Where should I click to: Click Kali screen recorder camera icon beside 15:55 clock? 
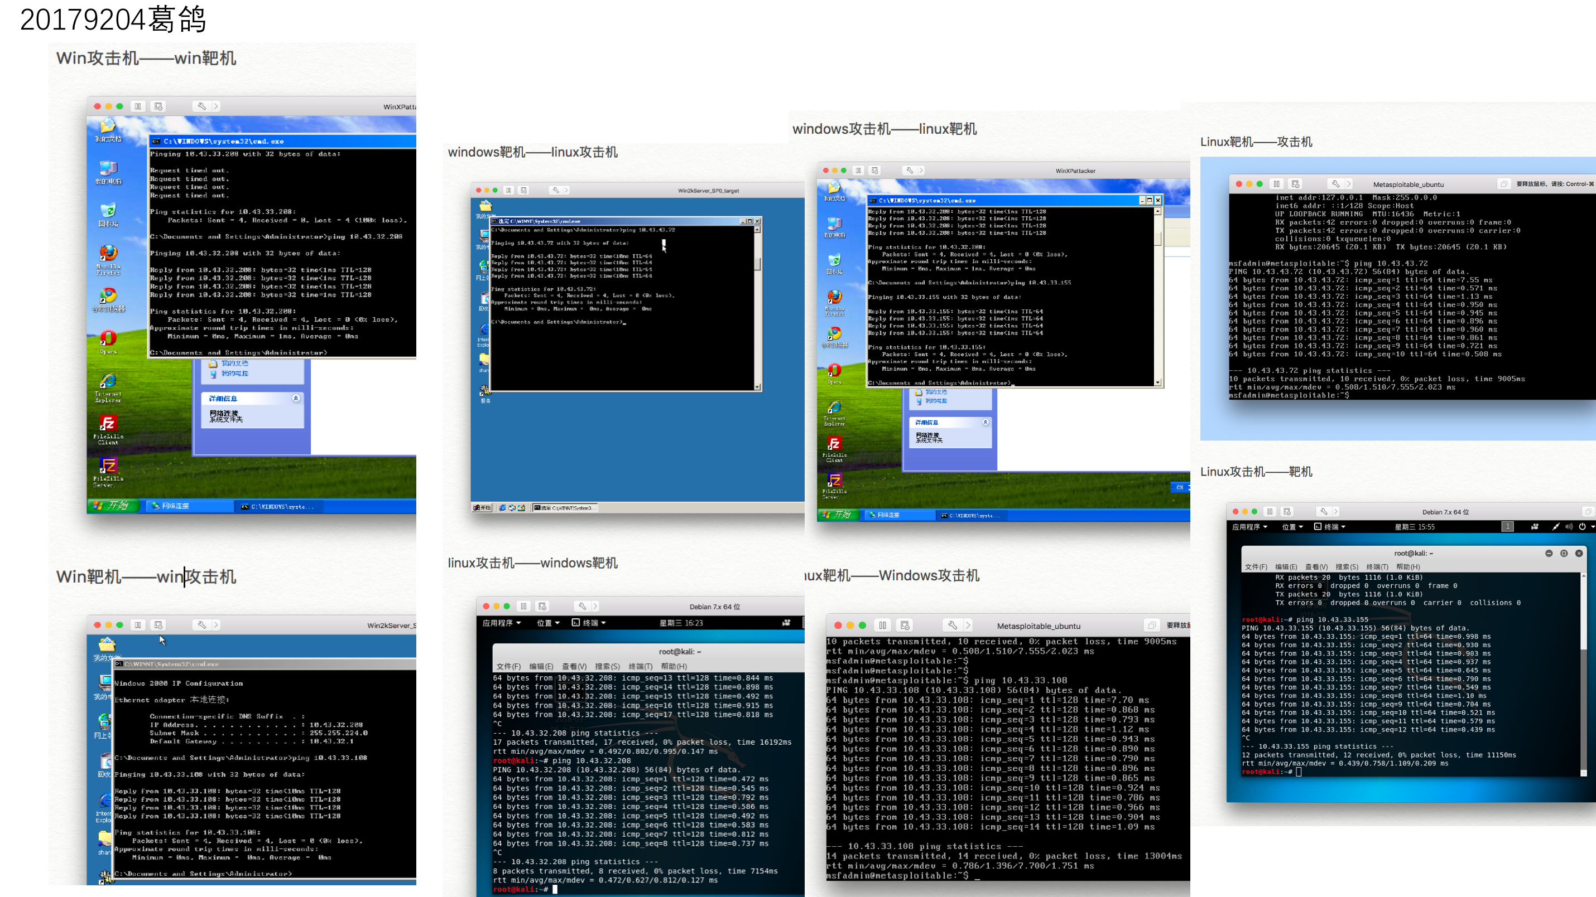(x=1535, y=527)
